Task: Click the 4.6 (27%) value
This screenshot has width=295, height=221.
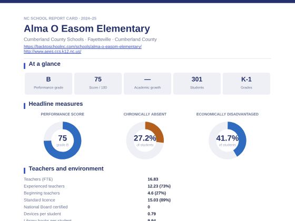Action: (157, 193)
